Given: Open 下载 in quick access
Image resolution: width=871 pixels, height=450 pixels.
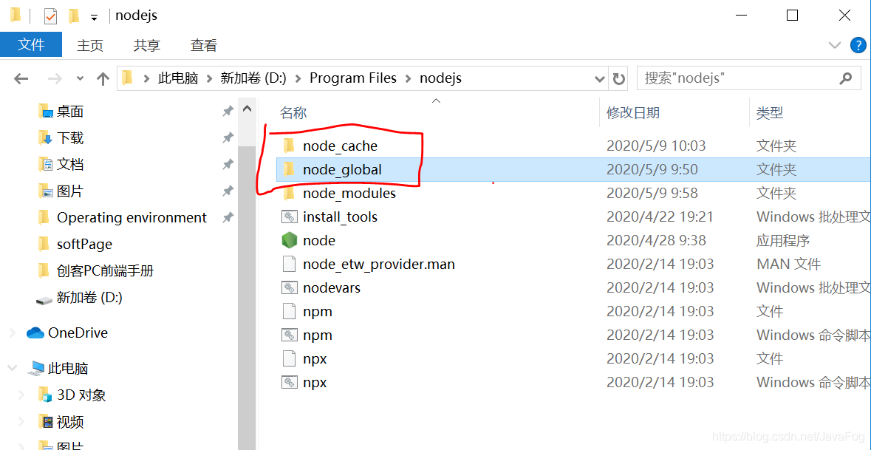Looking at the screenshot, I should (69, 137).
